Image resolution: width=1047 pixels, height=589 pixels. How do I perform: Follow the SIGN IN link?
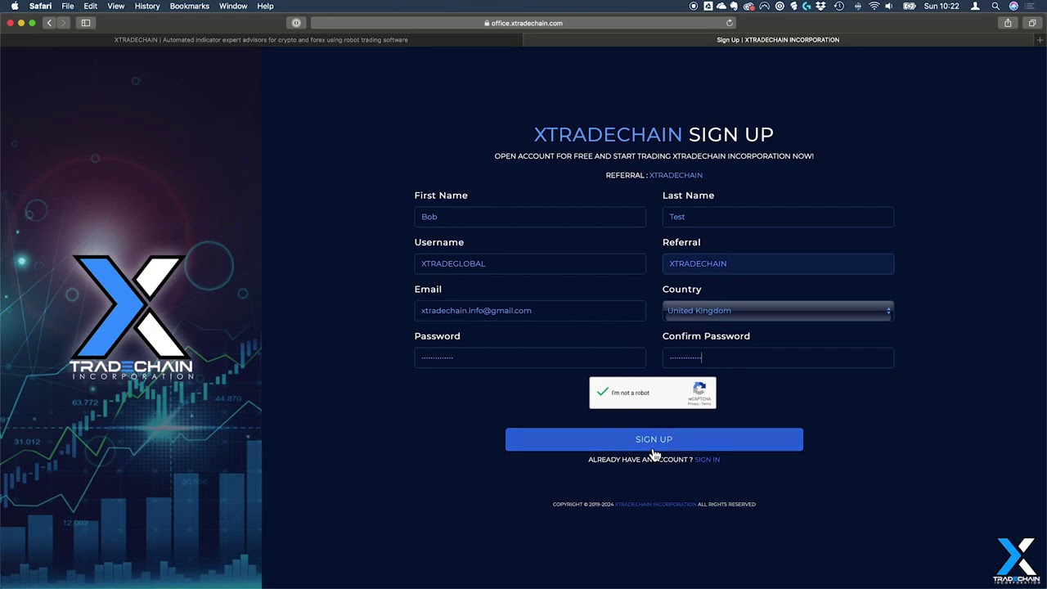[x=707, y=460]
